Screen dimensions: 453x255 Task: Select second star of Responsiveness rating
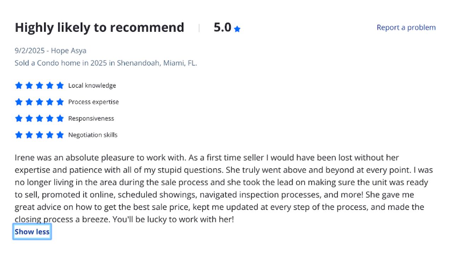[x=29, y=118]
